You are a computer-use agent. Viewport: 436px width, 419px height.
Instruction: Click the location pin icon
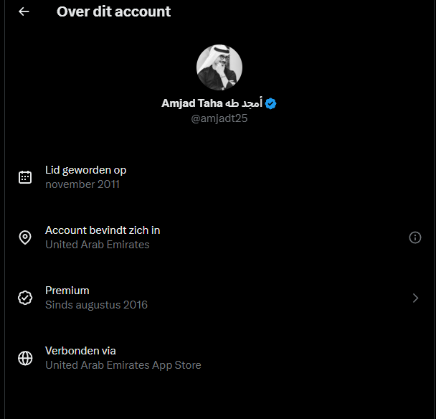tap(25, 237)
